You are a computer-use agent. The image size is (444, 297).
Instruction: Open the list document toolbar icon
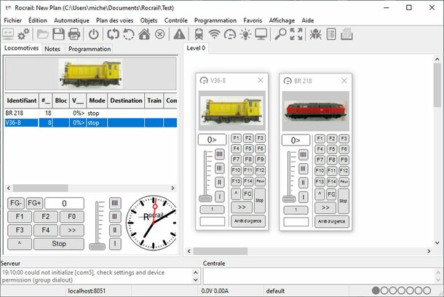[331, 34]
